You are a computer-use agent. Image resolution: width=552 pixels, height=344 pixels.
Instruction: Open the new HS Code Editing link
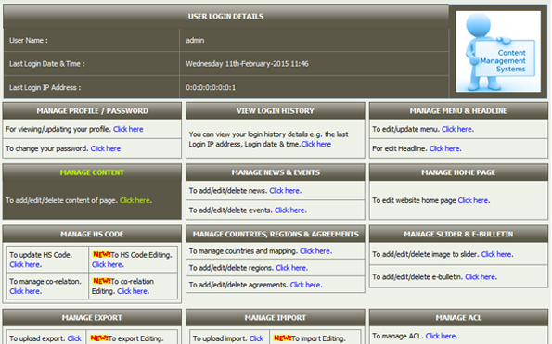click(107, 264)
